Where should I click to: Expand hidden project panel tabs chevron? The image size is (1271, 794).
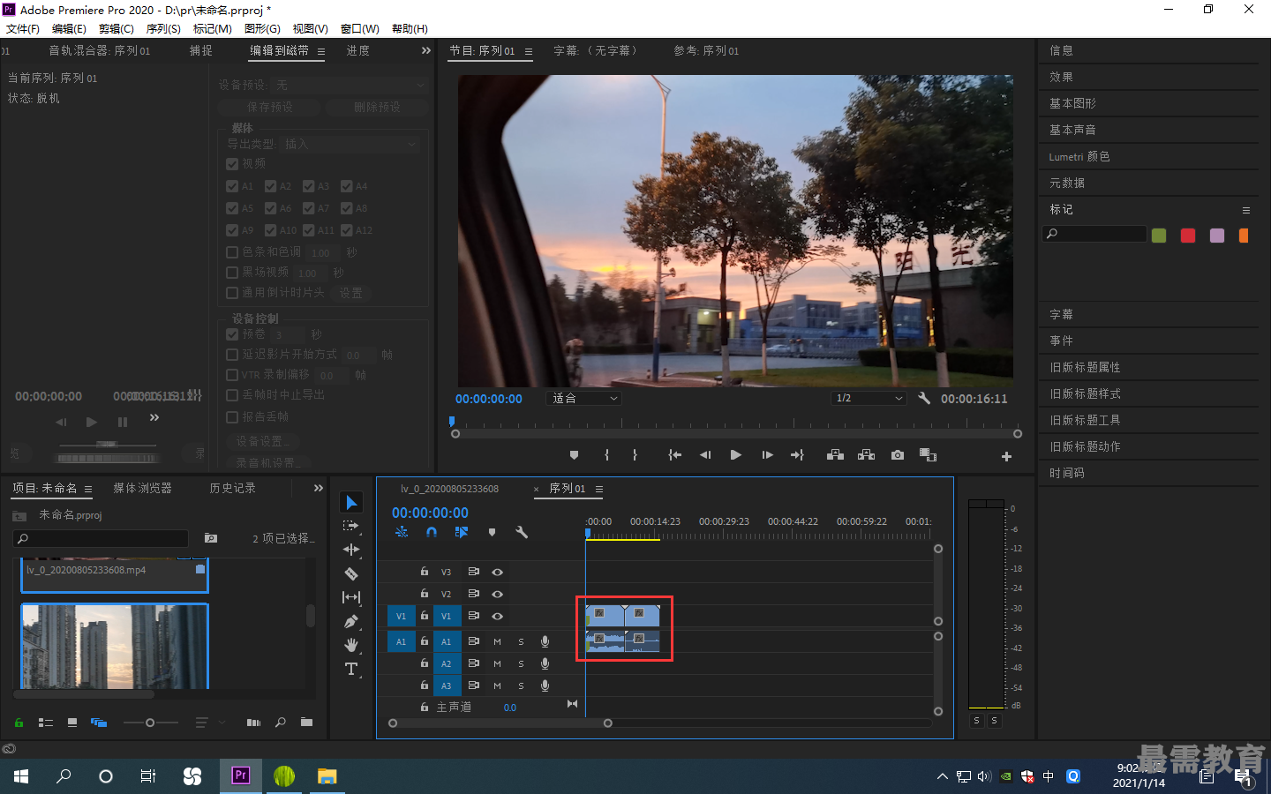pos(319,488)
